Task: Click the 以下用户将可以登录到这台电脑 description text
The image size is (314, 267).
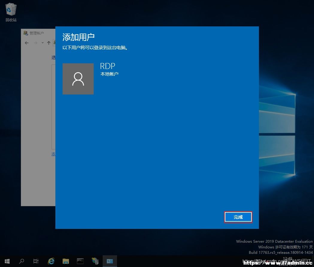Action: tap(95, 48)
